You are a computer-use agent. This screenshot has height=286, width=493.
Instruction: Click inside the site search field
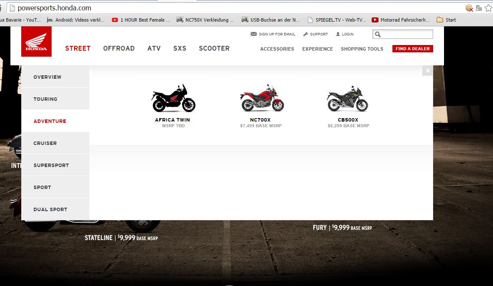pyautogui.click(x=407, y=34)
